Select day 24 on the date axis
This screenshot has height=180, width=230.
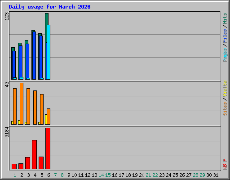pos(168,175)
